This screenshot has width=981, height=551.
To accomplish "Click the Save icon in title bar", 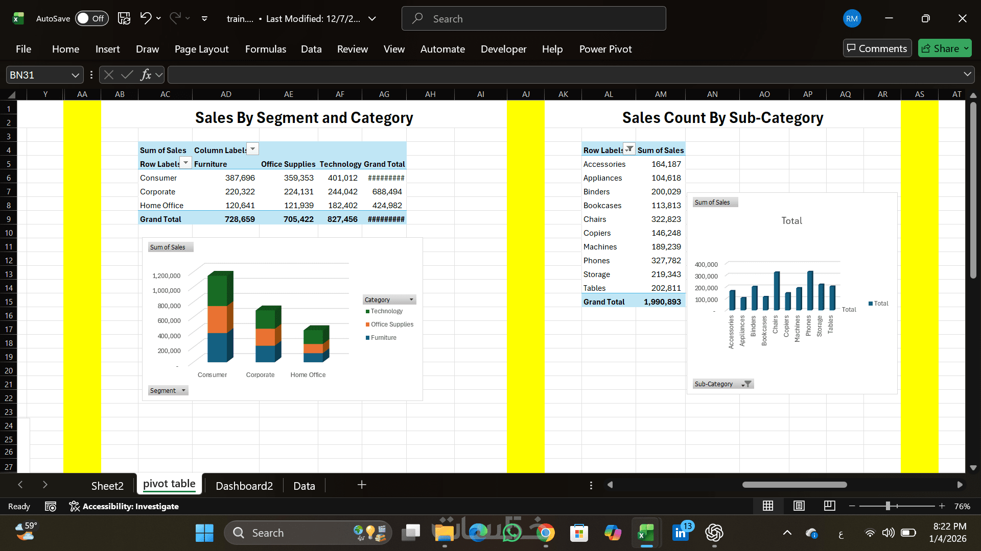I will click(x=124, y=18).
